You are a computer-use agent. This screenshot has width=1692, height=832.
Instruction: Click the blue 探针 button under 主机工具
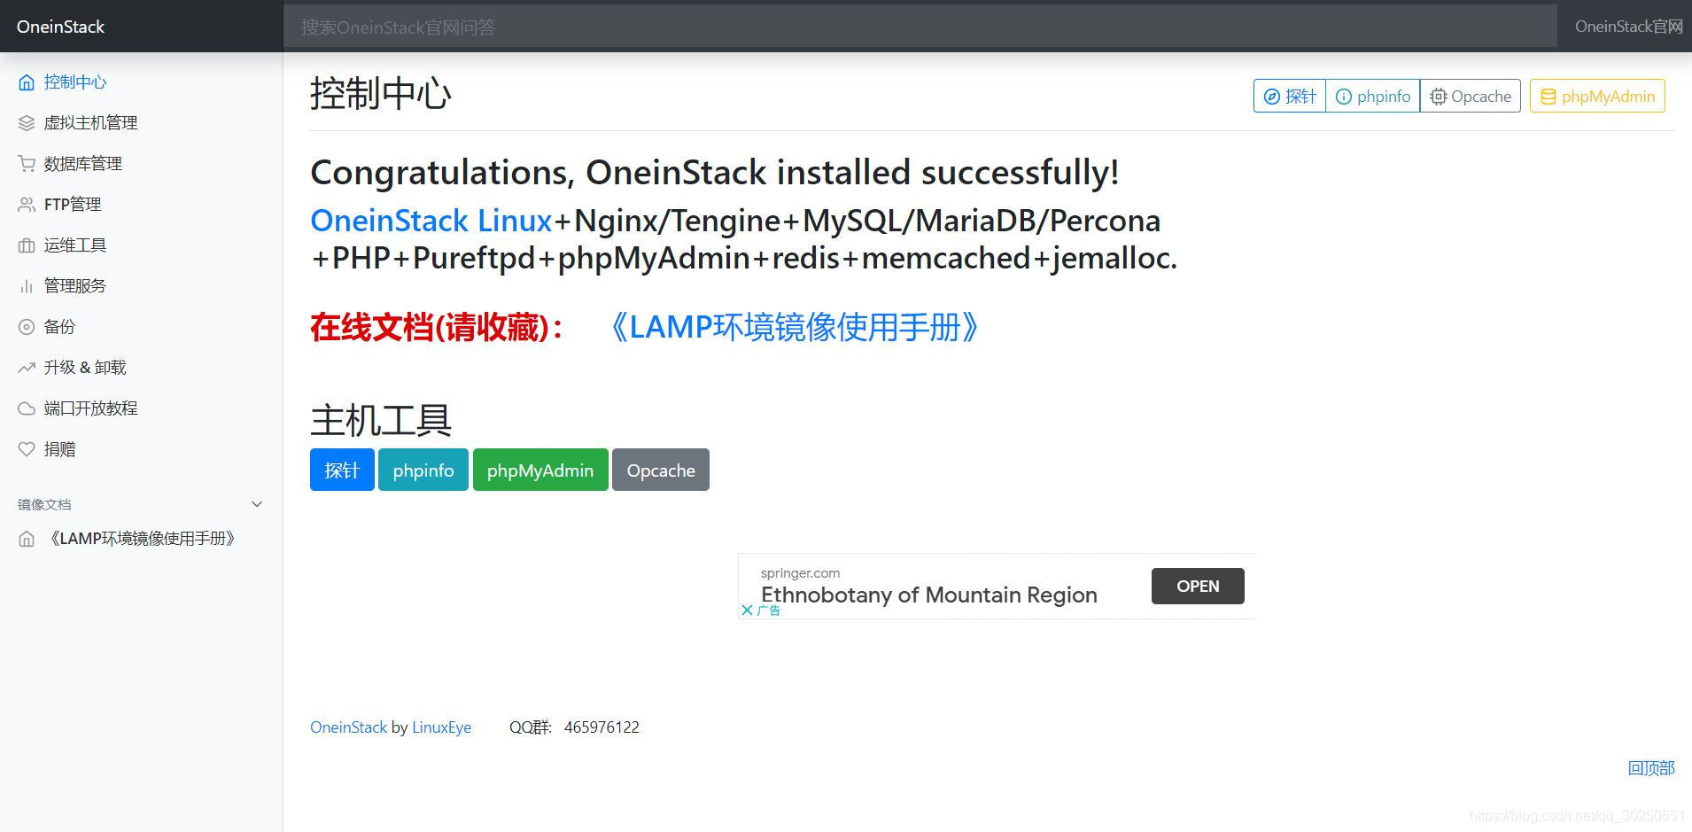click(x=342, y=470)
